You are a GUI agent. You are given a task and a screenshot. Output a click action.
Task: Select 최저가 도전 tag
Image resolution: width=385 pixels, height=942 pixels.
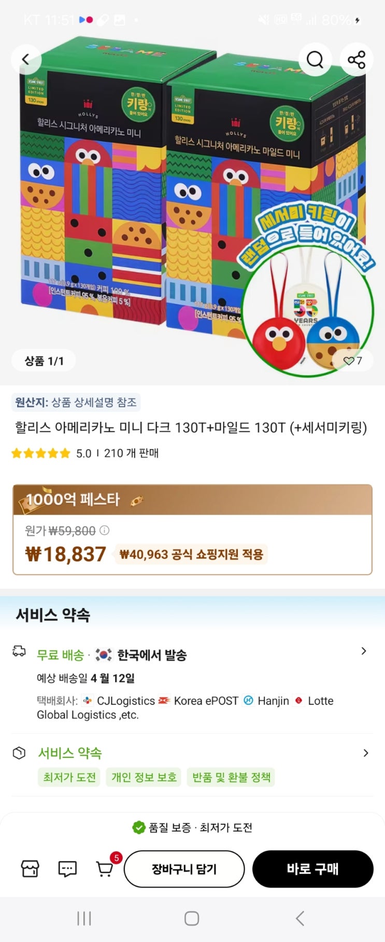click(69, 777)
